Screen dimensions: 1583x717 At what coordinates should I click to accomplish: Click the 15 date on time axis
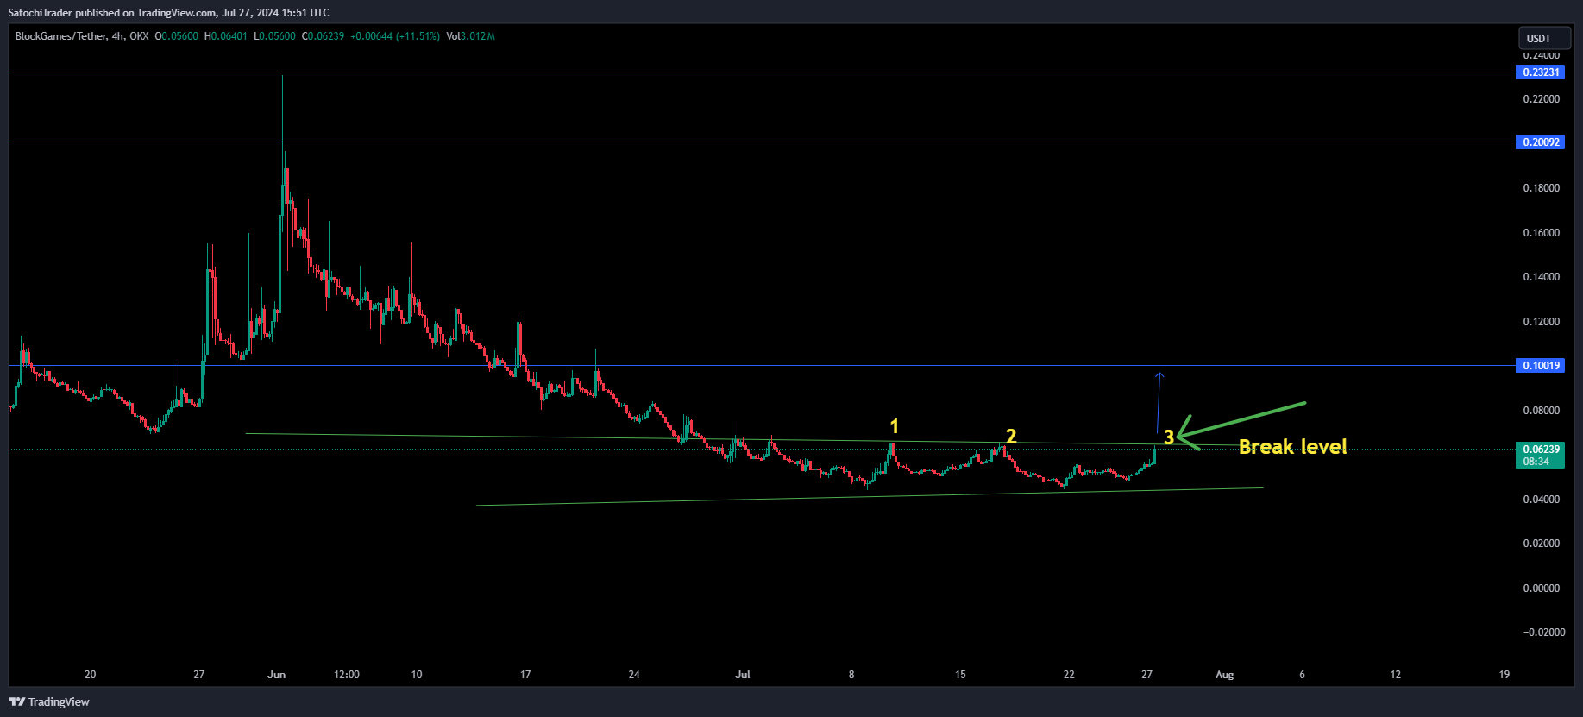[x=960, y=675]
